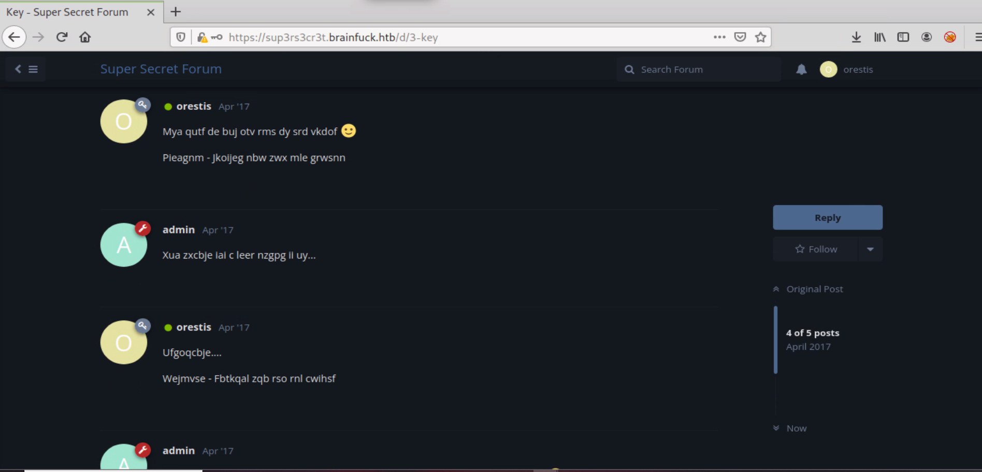Click the tracking protection shield icon

181,37
